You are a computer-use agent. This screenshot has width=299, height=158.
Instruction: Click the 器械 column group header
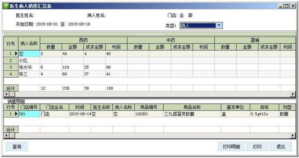tap(255, 40)
